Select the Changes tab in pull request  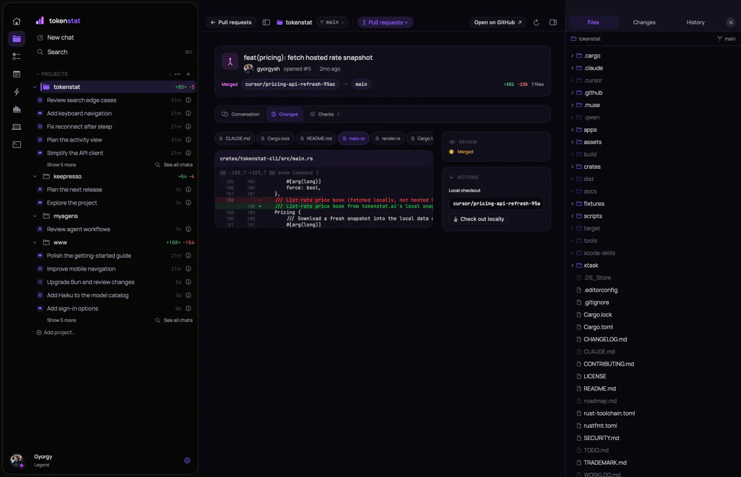[x=285, y=114]
